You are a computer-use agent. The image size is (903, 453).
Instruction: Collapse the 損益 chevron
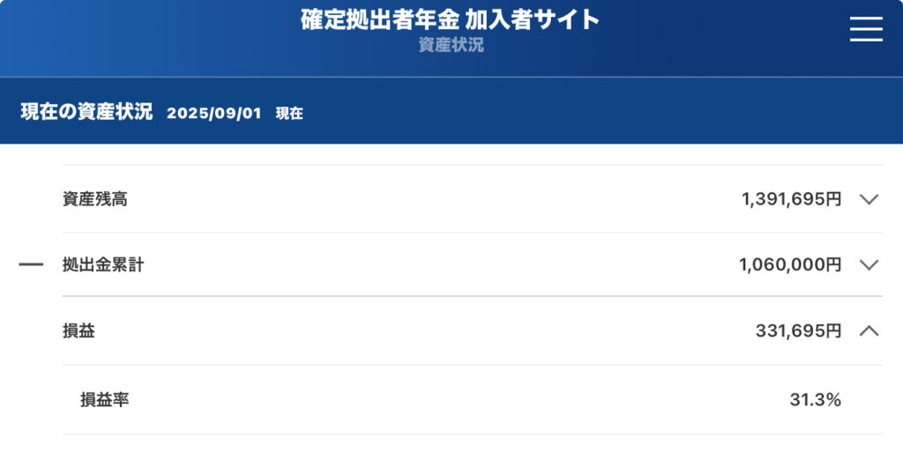coord(869,331)
